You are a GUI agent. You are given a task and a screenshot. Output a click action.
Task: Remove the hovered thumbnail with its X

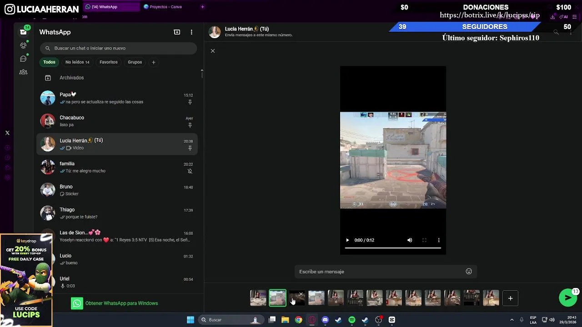tap(301, 294)
